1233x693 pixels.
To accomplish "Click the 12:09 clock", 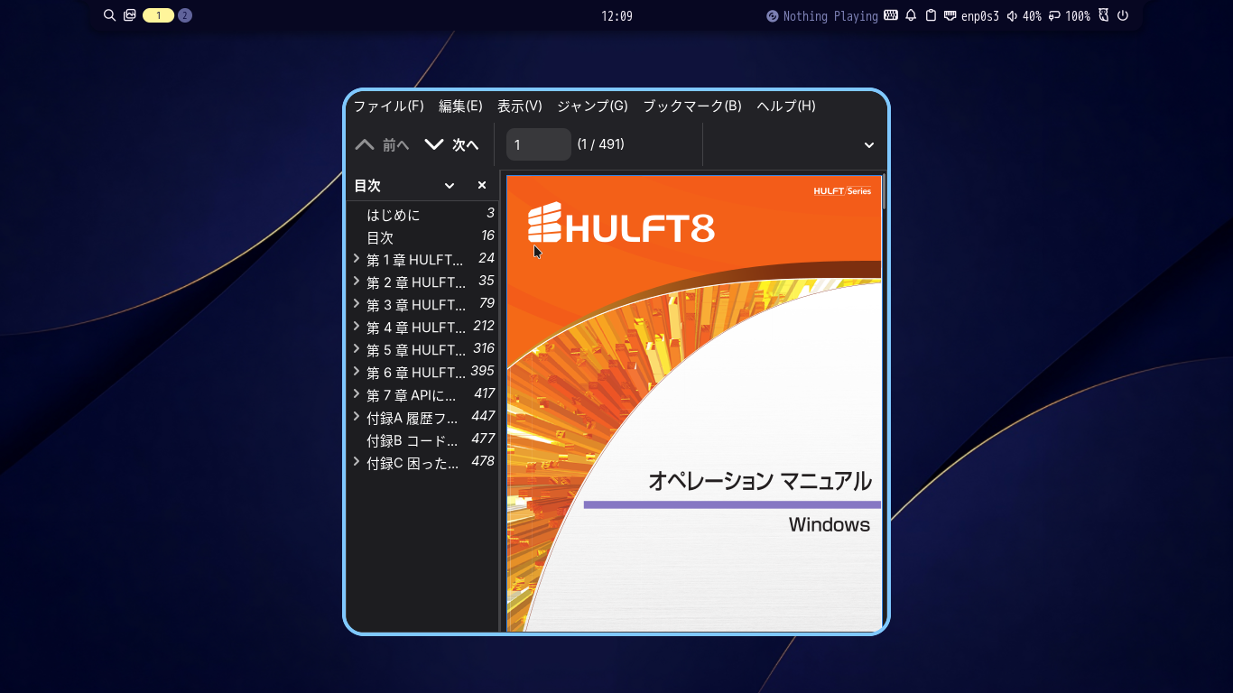I will coord(616,16).
